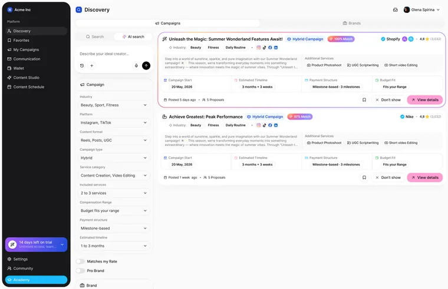Select the AI search tab
Viewport: 448px width, 289px height.
pos(133,37)
